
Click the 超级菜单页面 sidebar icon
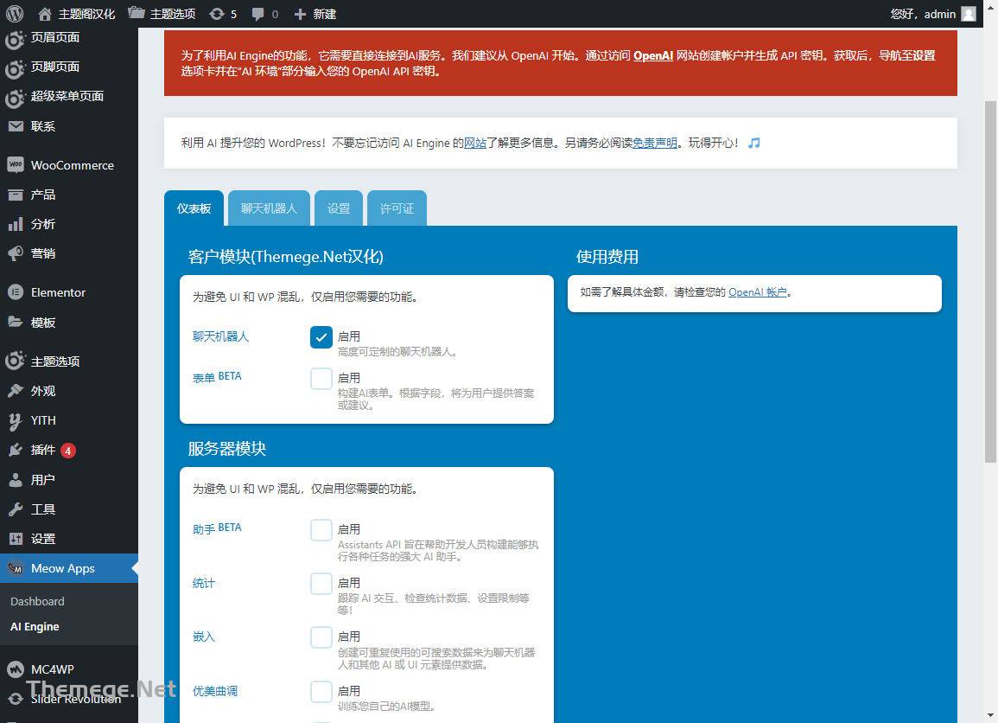(16, 97)
